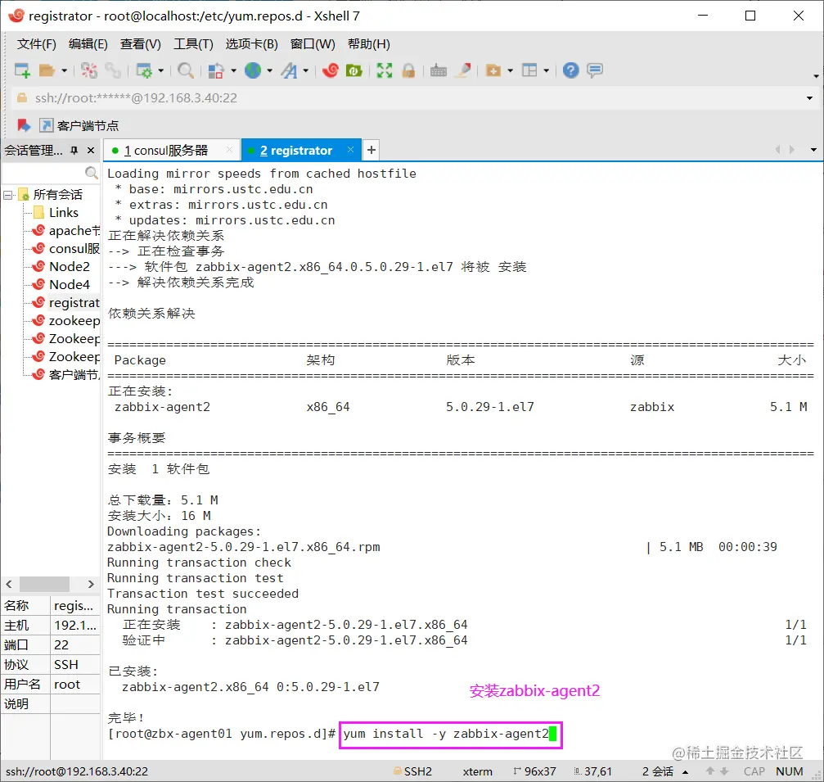This screenshot has width=824, height=782.
Task: Open Help with blue question mark
Action: point(570,70)
